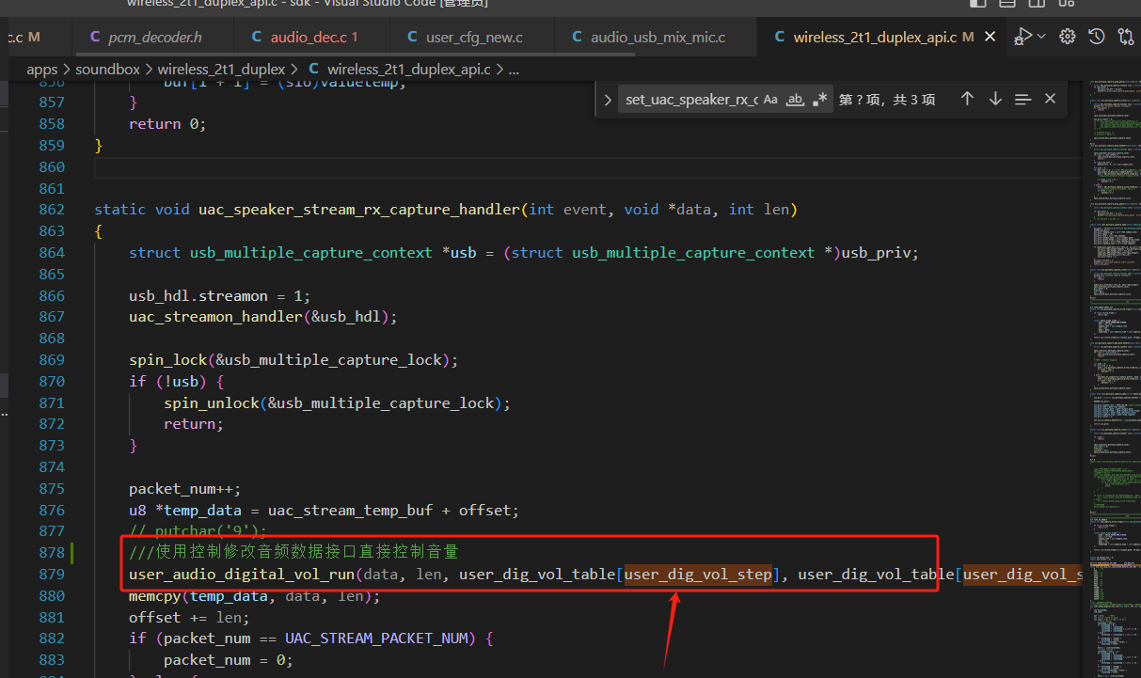Click the Run or Debug icon
1141x678 pixels.
(1022, 37)
